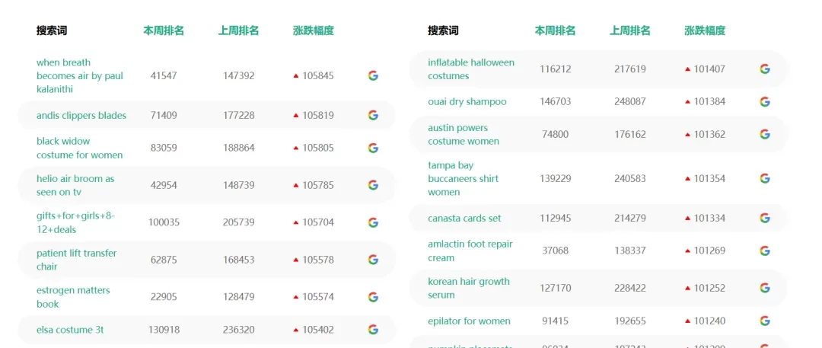Screen dimensions: 822x348
Task: Sort left table by 本周排名 header
Action: tap(164, 30)
